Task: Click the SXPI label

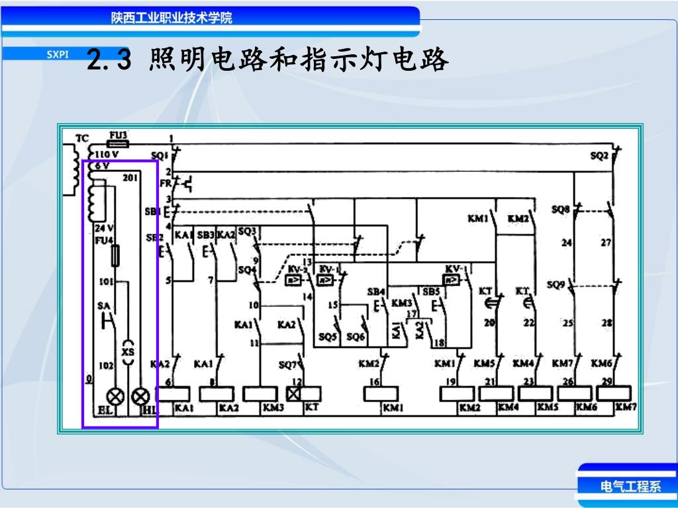Action: (x=58, y=54)
